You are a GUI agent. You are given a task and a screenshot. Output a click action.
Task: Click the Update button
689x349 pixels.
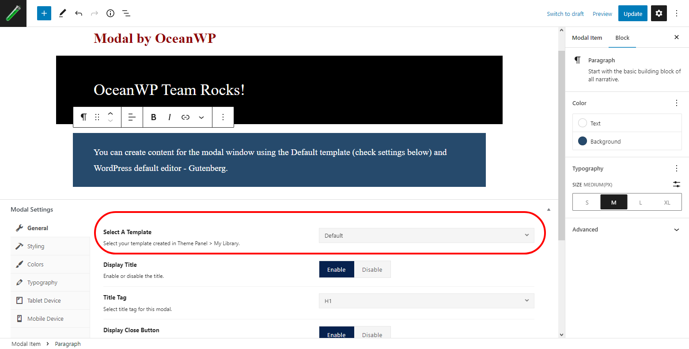coord(633,14)
